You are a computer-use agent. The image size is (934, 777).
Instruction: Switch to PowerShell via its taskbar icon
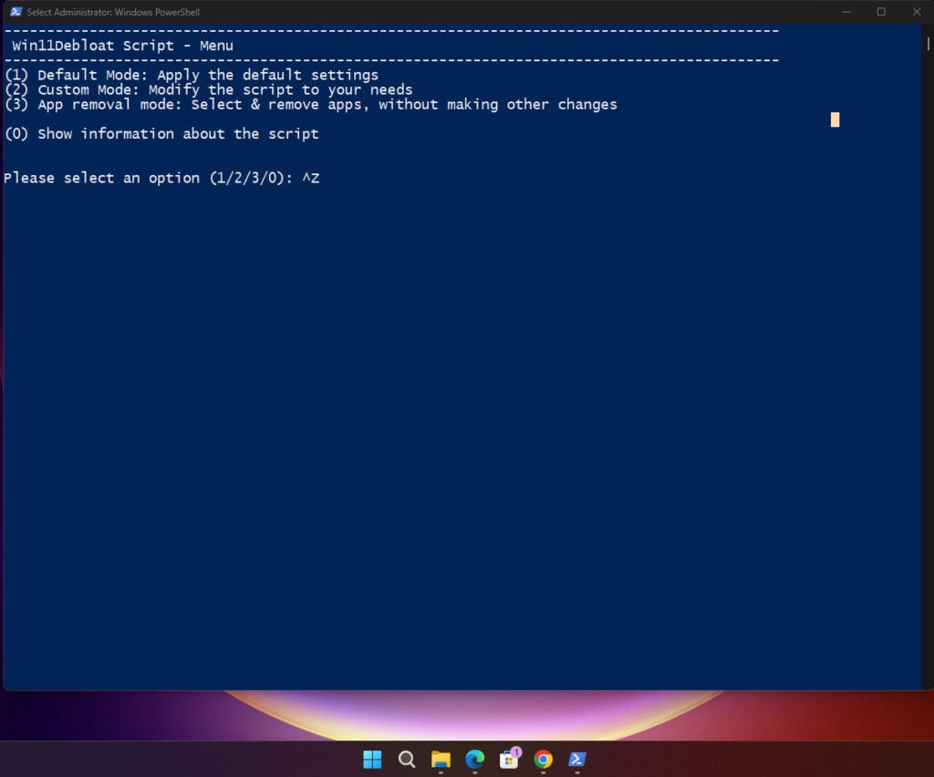point(577,759)
